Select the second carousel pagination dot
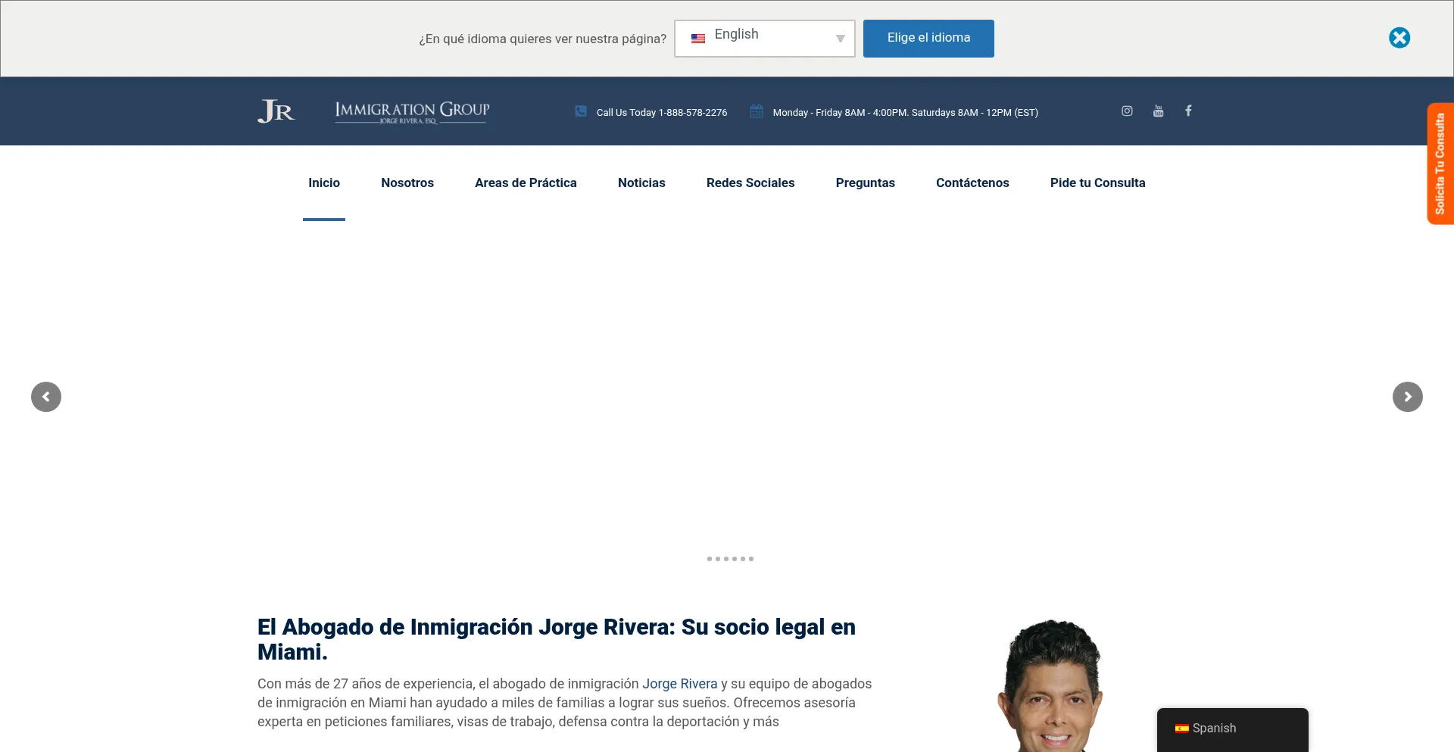This screenshot has height=752, width=1454. click(718, 559)
